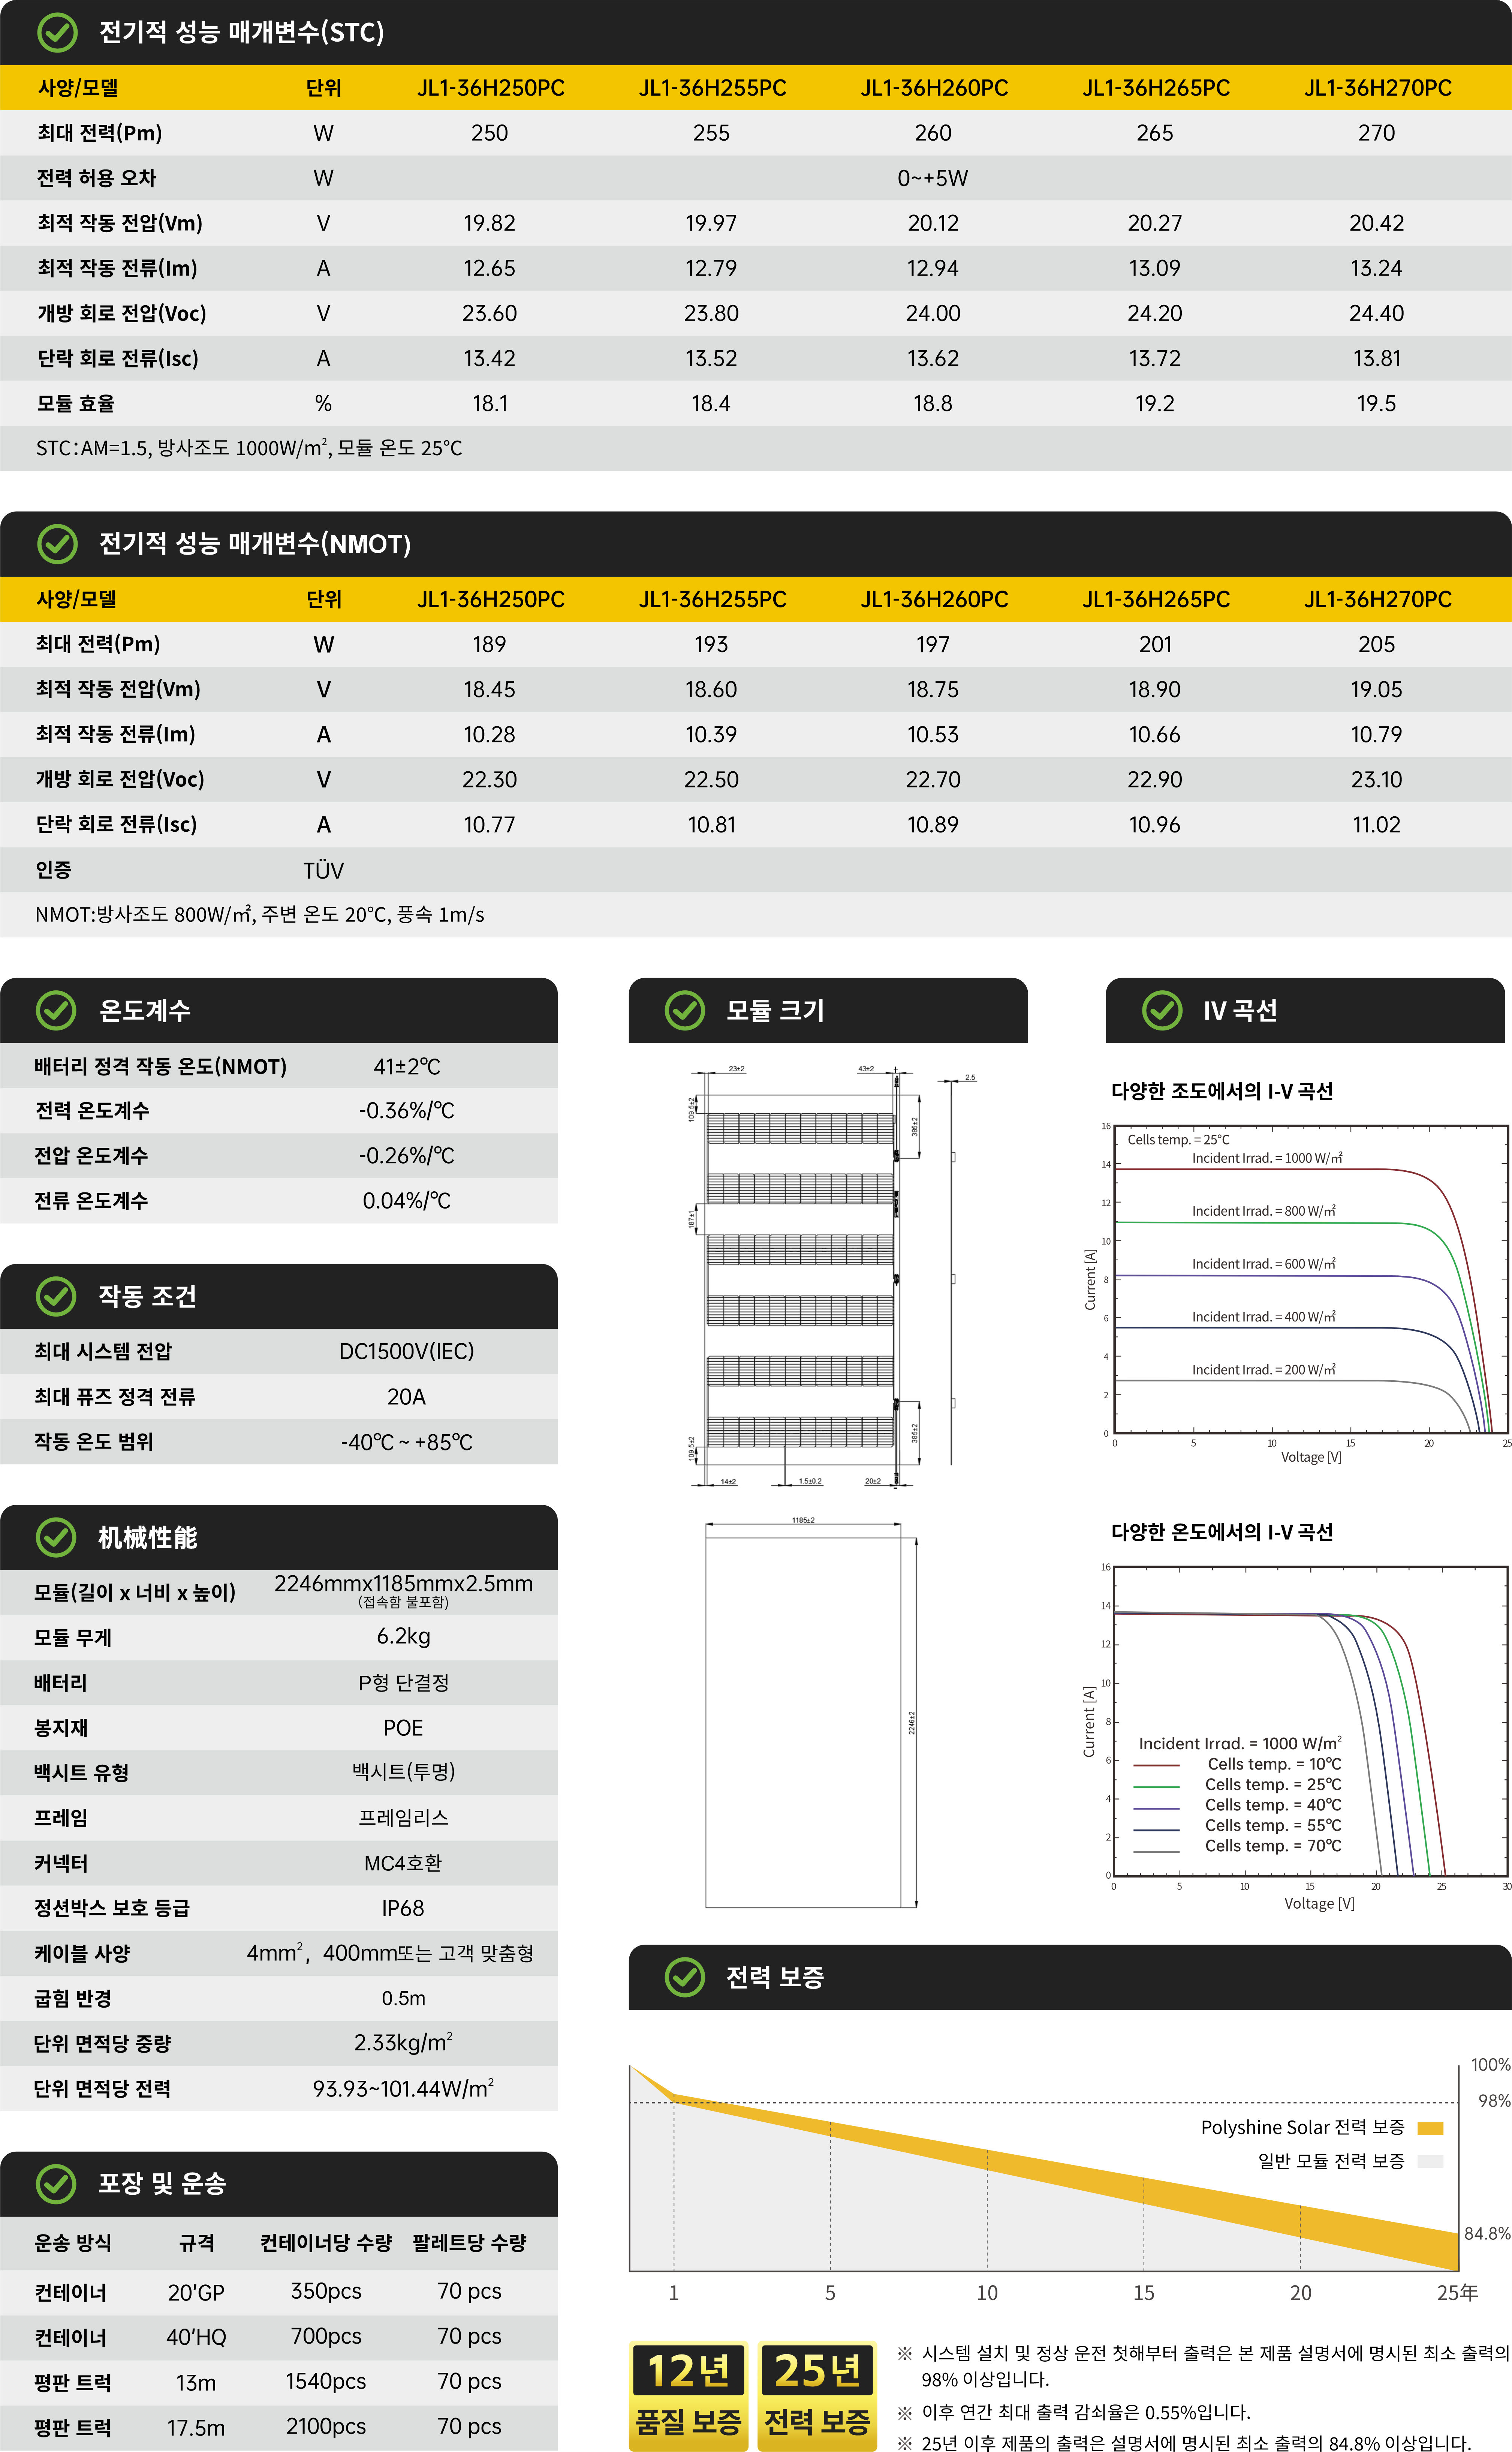This screenshot has height=2452, width=1512.
Task: Switch to the JL1-36H270PC model column
Action: (x=1377, y=88)
